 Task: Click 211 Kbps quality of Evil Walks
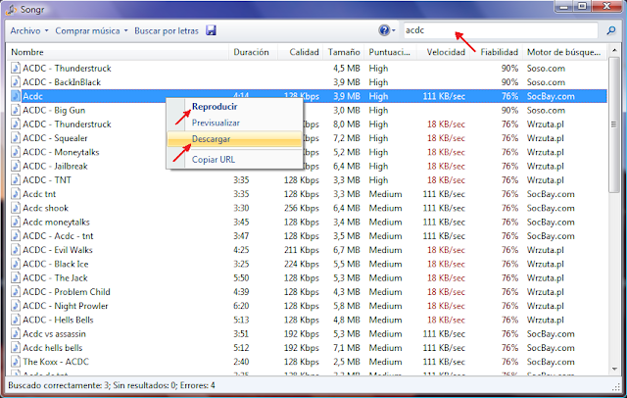click(302, 250)
